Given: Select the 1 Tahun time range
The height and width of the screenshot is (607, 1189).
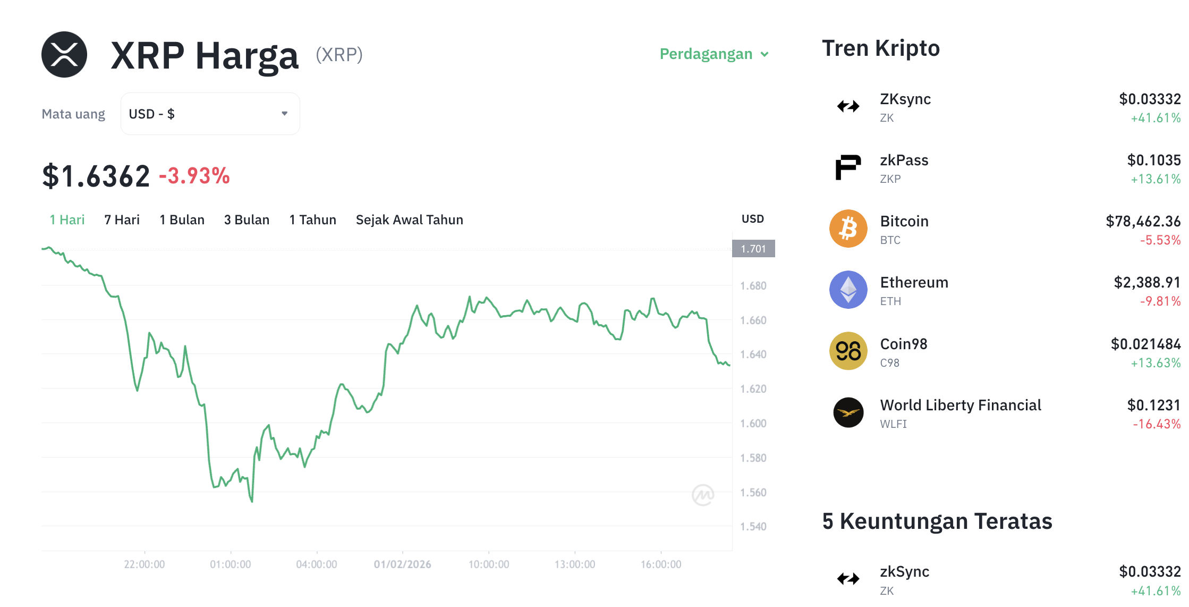Looking at the screenshot, I should [312, 220].
